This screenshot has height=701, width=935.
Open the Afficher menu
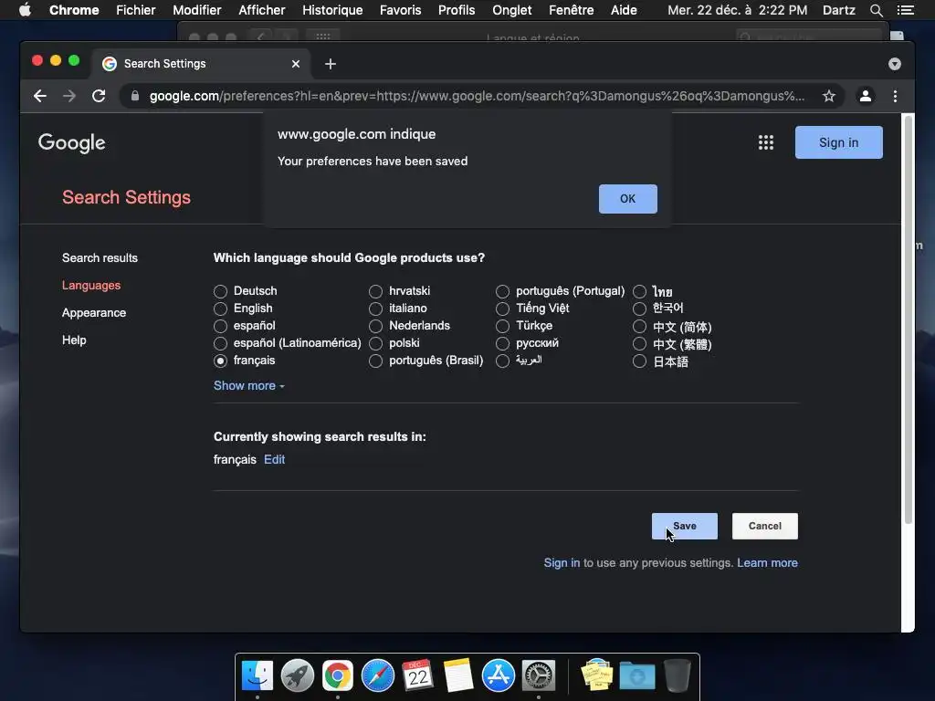262,10
